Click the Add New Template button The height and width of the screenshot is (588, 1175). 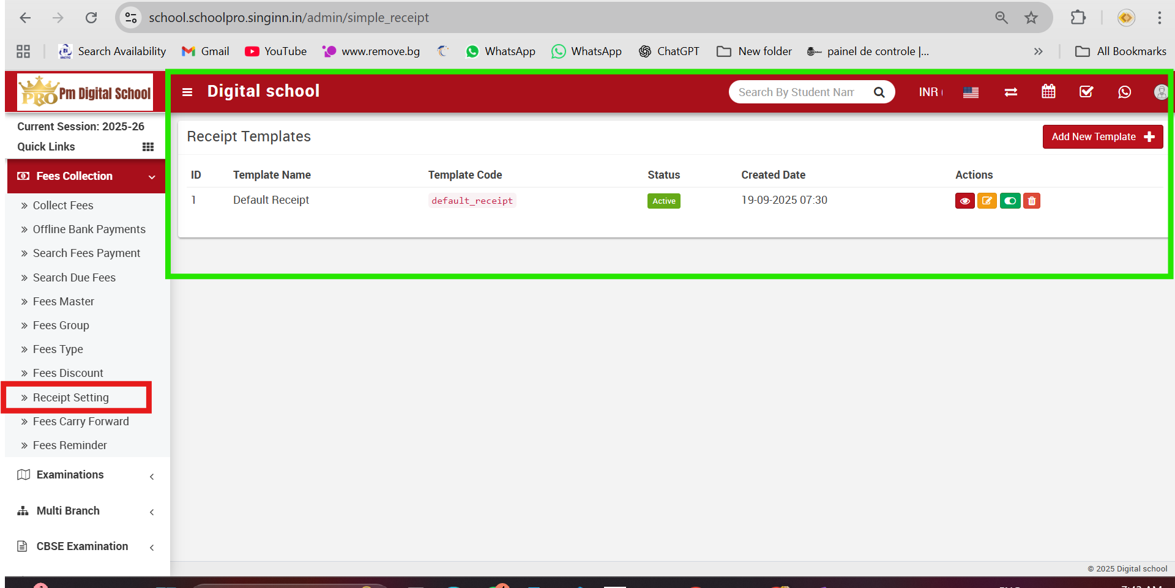click(1102, 137)
